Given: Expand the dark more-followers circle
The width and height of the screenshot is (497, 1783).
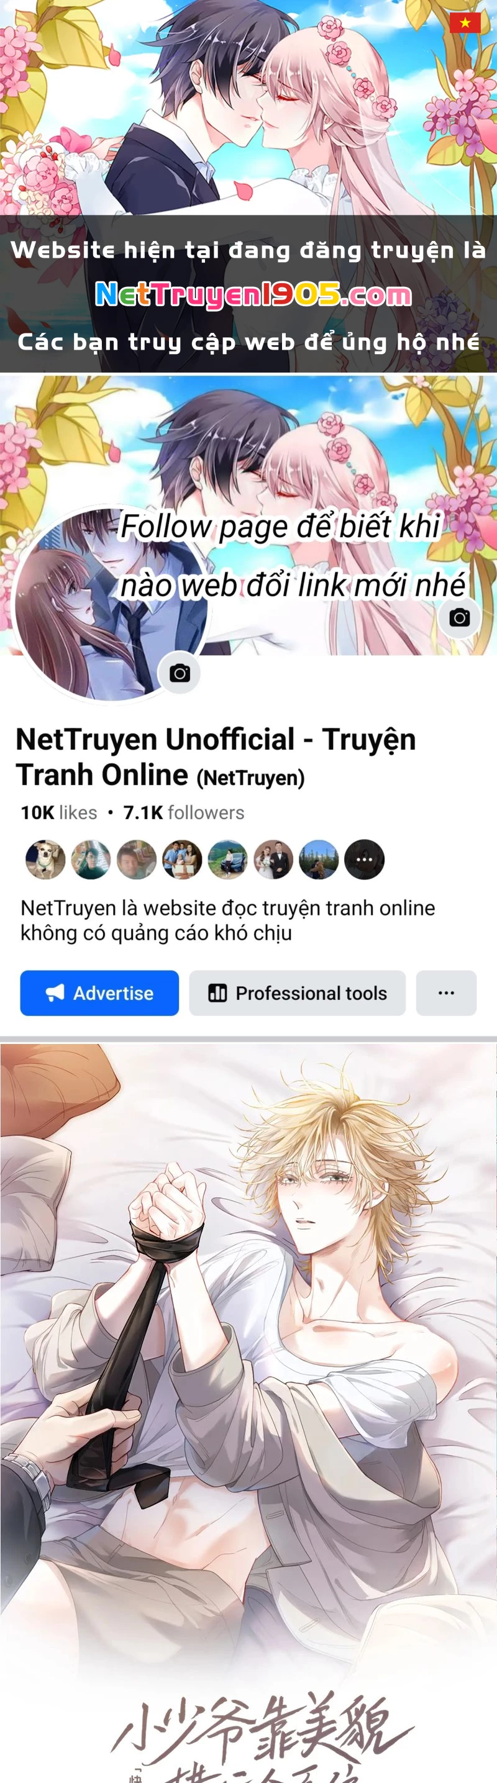Looking at the screenshot, I should 365,860.
